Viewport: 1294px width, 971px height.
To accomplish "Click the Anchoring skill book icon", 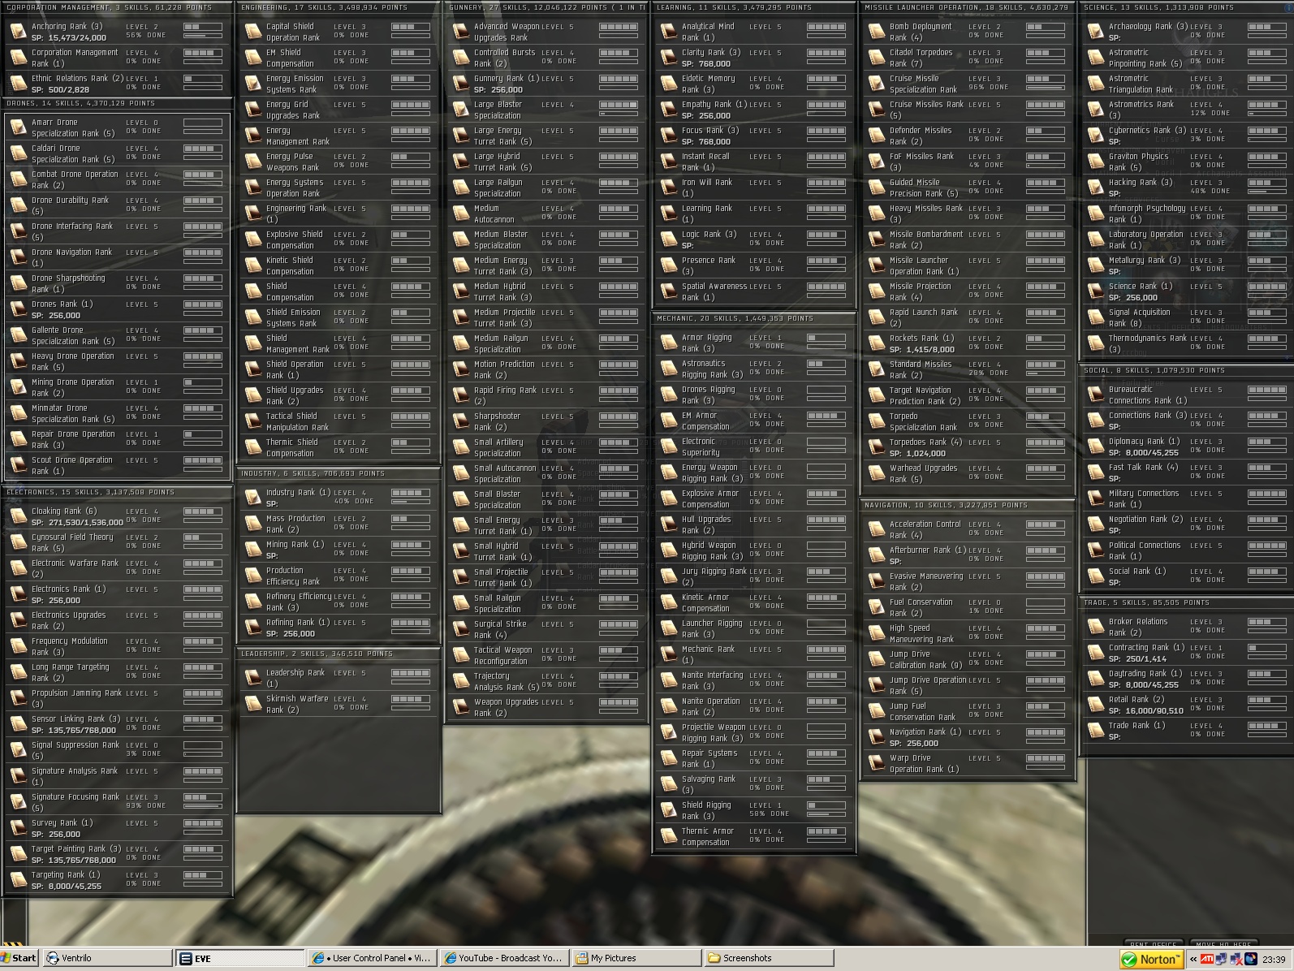I will [19, 32].
